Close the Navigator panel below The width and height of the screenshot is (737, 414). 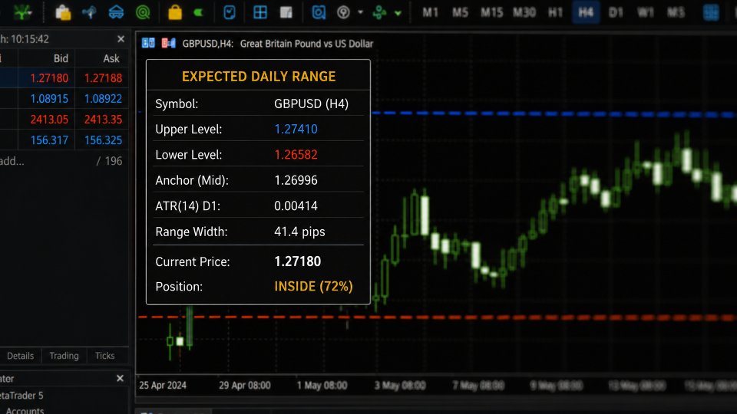point(120,378)
